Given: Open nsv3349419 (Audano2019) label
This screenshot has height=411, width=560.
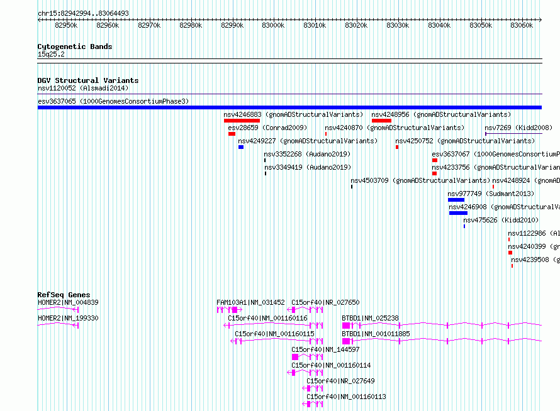Looking at the screenshot, I should click(308, 167).
